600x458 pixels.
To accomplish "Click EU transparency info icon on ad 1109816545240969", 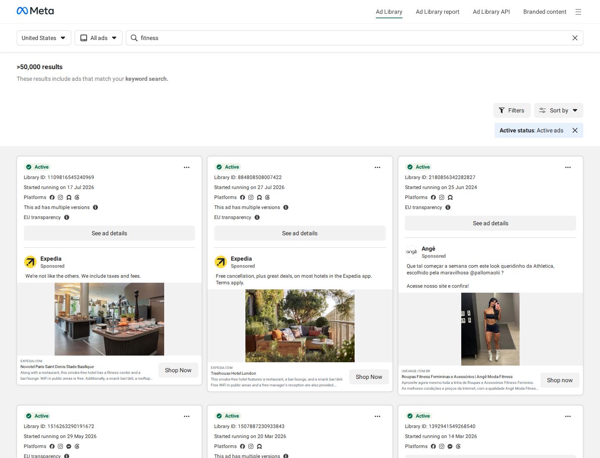I will click(67, 217).
